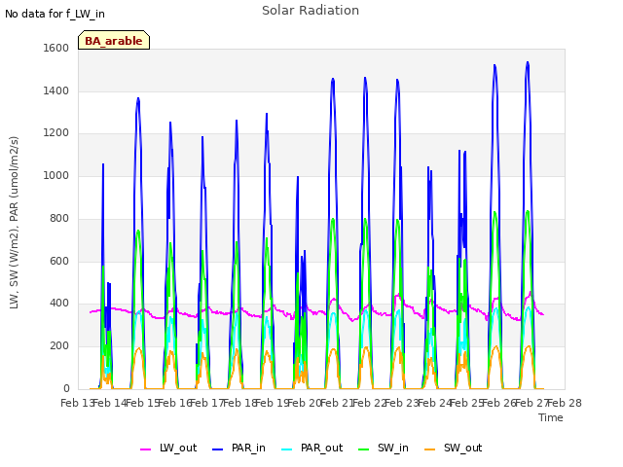Click the 1400 y-axis tick label
The width and height of the screenshot is (623, 467).
(x=56, y=90)
